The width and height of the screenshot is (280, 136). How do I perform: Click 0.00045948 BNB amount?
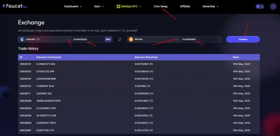click(46, 79)
